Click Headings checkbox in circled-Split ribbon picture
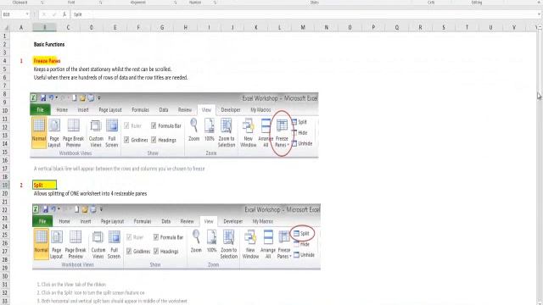Image resolution: width=543 pixels, height=305 pixels. [x=156, y=252]
